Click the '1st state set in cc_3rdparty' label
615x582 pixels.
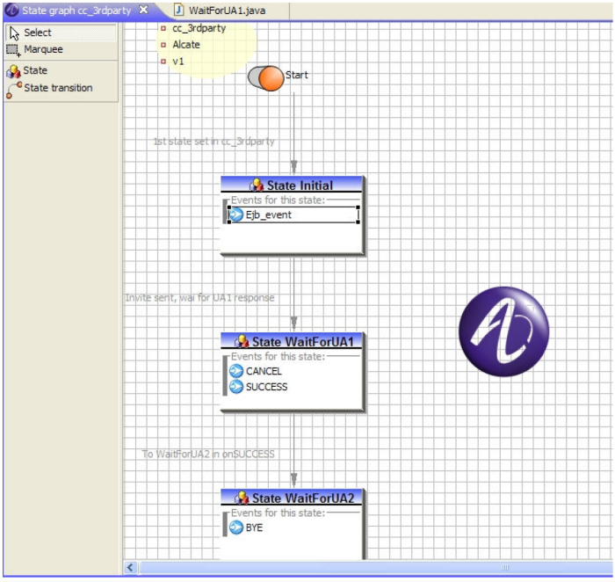[213, 142]
